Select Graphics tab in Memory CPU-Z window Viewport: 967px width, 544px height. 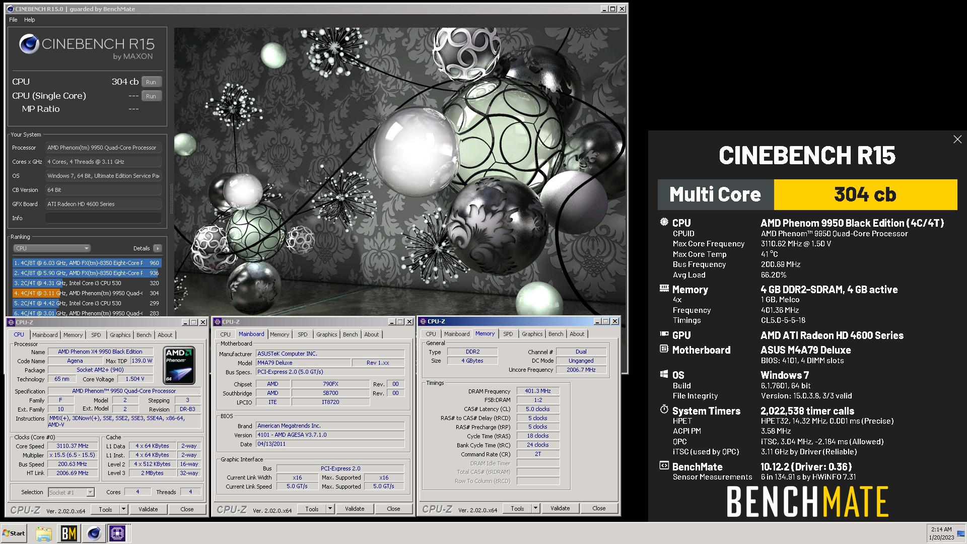[532, 334]
